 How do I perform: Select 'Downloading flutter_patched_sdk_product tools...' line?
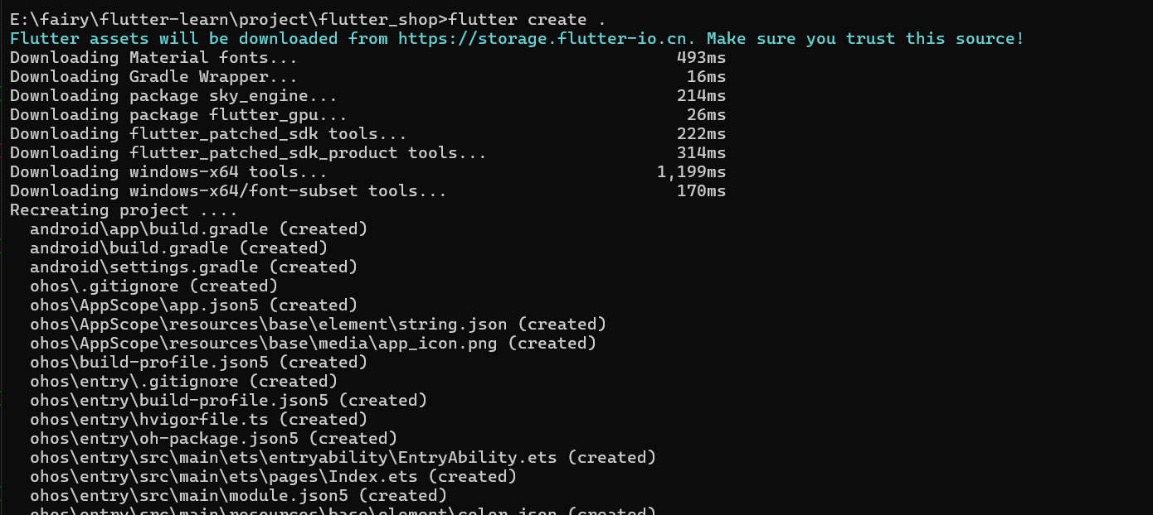(x=248, y=152)
